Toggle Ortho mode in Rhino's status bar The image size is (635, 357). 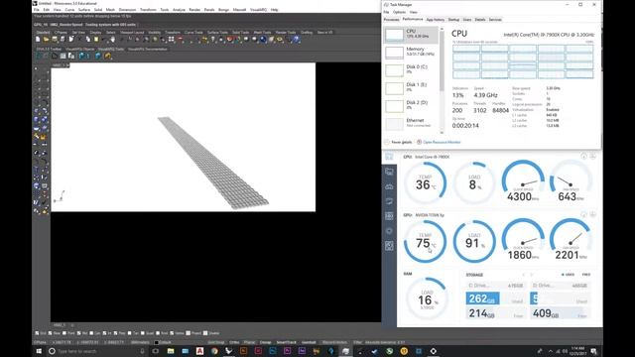coord(234,342)
